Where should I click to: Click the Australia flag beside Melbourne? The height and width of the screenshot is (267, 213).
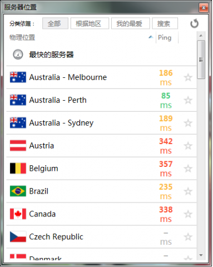18,77
